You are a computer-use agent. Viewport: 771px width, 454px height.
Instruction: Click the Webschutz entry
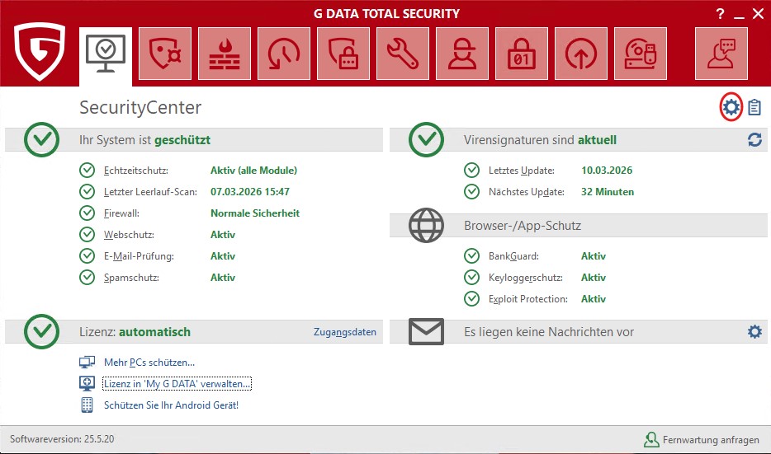[129, 235]
